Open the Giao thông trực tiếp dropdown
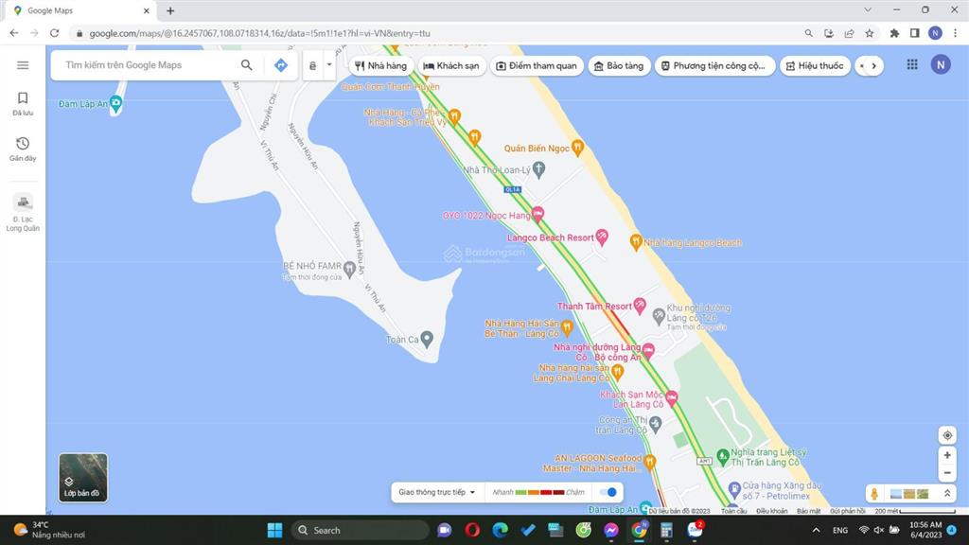 coord(437,492)
